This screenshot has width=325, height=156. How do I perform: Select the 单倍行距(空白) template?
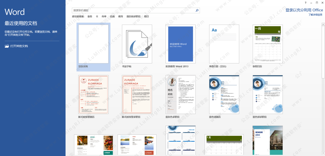(224, 46)
